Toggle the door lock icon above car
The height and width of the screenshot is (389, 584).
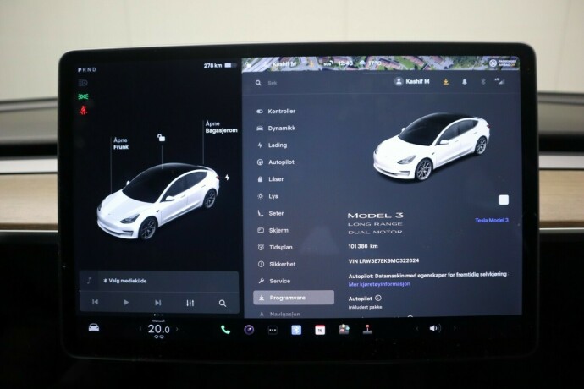click(162, 138)
